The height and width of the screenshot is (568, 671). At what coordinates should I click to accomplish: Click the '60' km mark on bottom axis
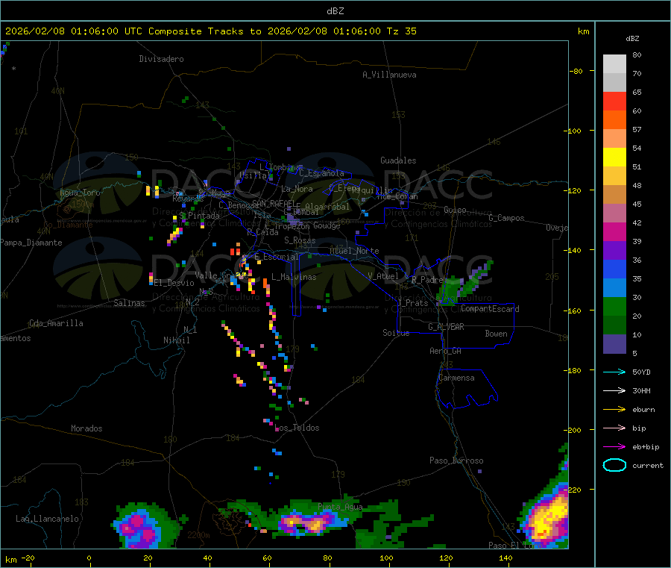(x=267, y=558)
